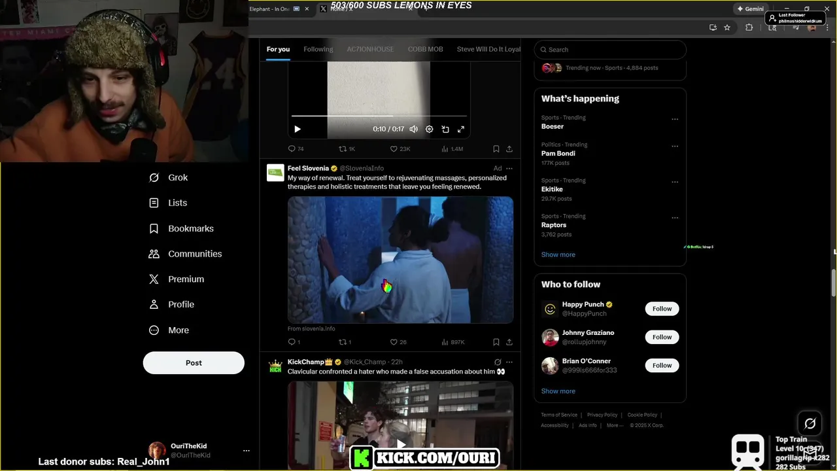Click the Gemini button in Chrome

click(x=750, y=9)
